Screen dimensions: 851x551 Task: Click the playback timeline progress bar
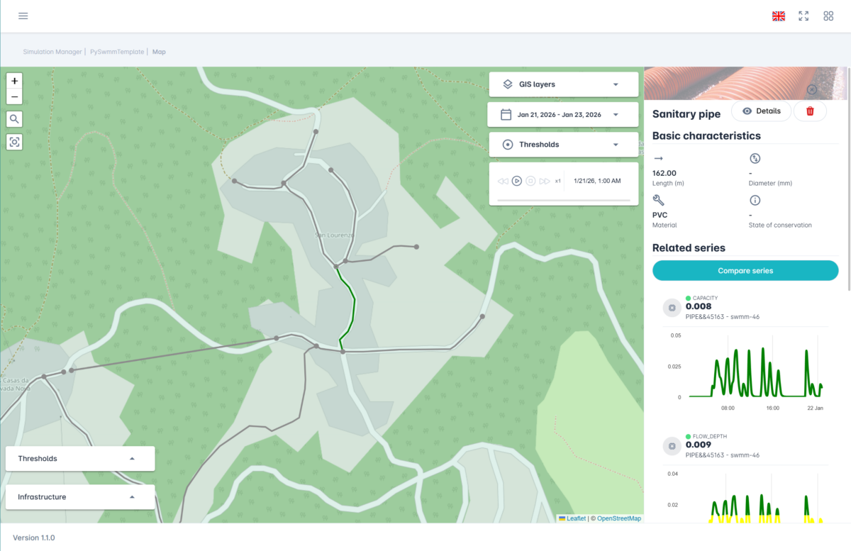(x=564, y=201)
